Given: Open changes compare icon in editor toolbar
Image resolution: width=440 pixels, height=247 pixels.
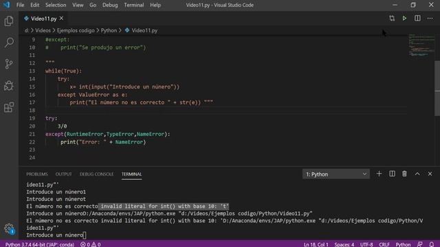Looking at the screenshot, I should [392, 19].
